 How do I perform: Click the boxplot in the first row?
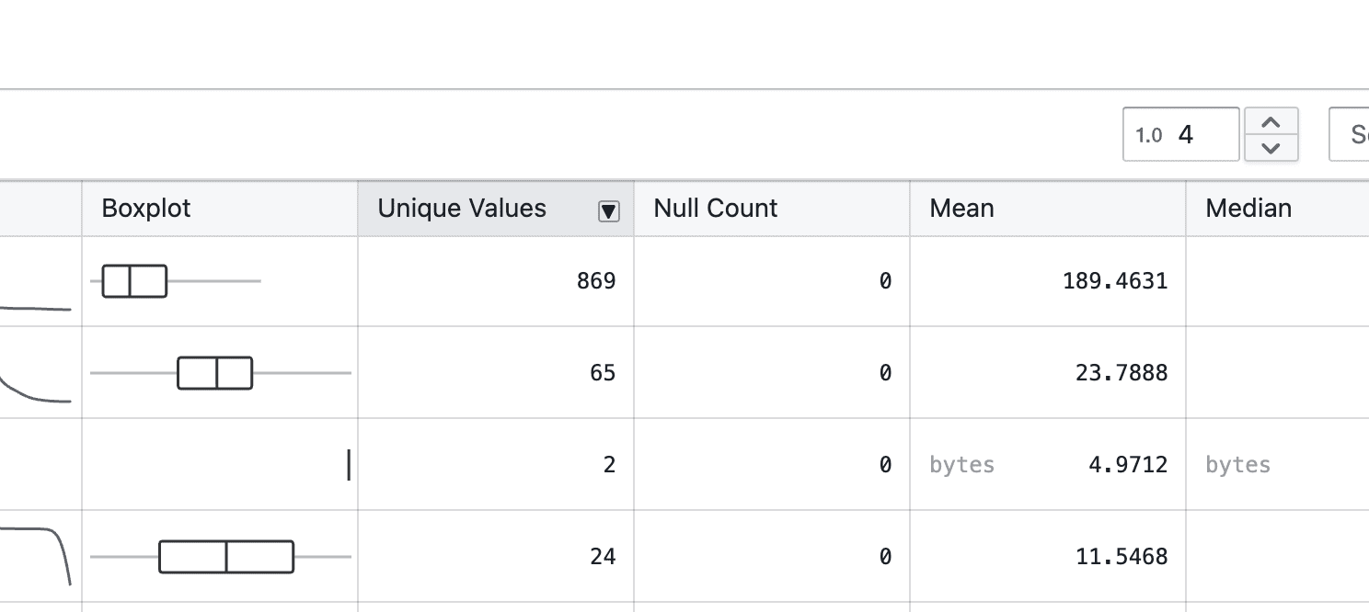(135, 281)
